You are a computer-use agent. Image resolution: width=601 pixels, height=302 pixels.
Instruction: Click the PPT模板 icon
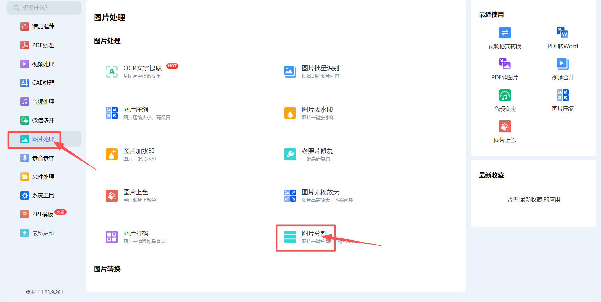(x=25, y=214)
